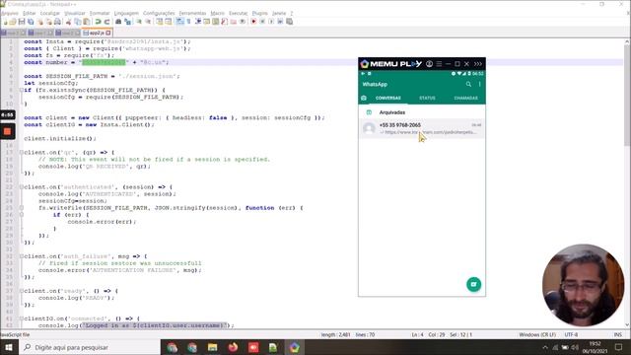Image resolution: width=631 pixels, height=355 pixels.
Task: Open File Explorer from the taskbar
Action: tap(213, 347)
